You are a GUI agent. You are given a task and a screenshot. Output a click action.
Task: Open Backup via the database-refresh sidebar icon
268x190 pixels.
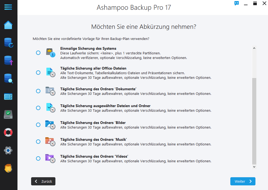pos(8,43)
